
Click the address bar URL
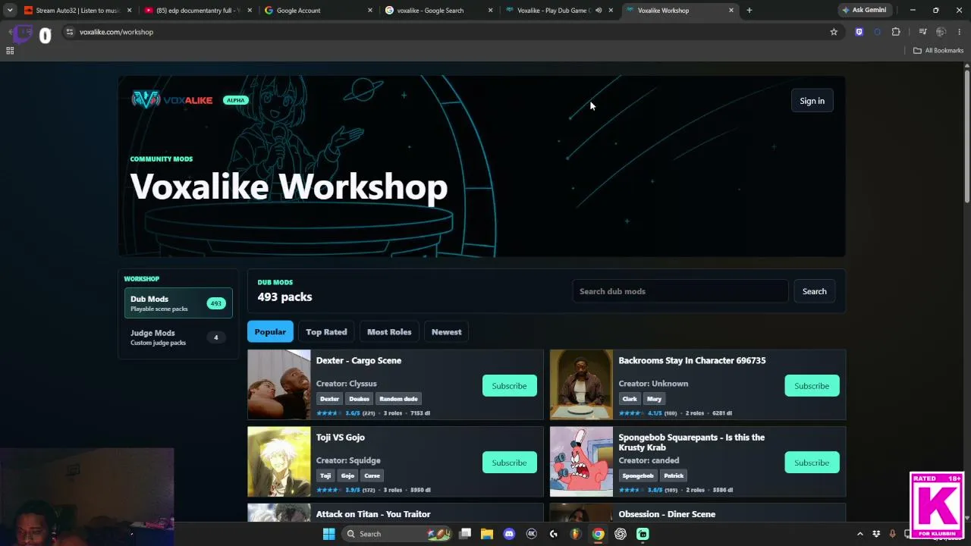click(116, 32)
